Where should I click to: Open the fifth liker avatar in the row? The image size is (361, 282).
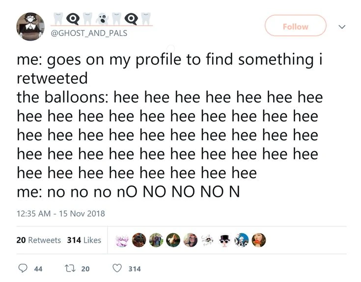[191, 240]
